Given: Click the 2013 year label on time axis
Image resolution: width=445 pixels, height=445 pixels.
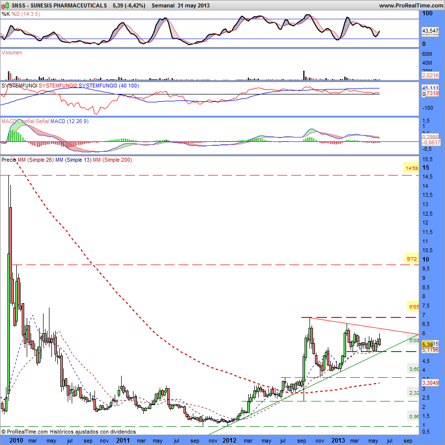Looking at the screenshot, I should 338,441.
